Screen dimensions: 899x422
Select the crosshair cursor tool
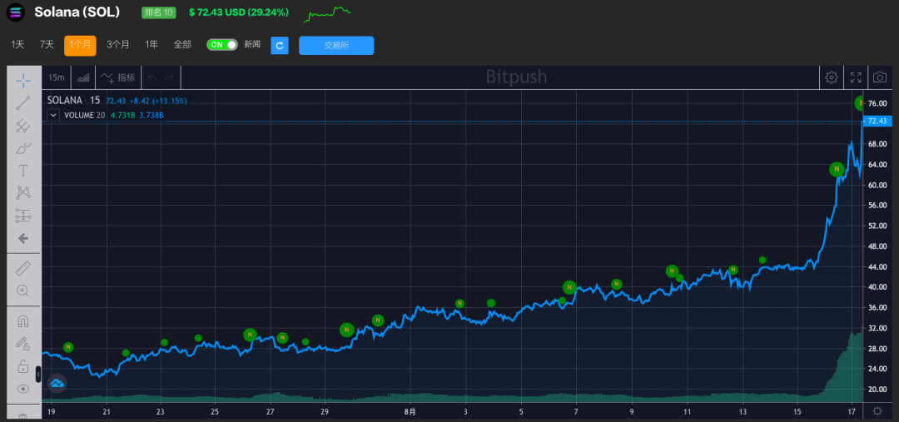click(x=23, y=81)
